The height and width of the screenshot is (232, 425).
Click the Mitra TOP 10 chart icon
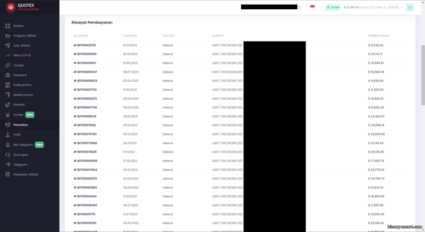[8, 55]
